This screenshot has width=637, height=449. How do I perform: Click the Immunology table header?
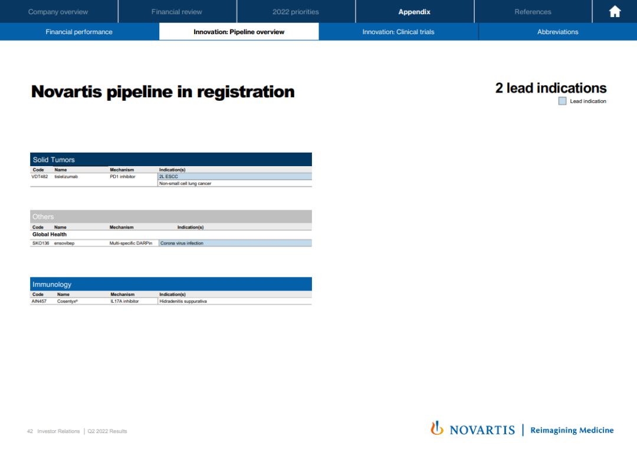pos(171,284)
